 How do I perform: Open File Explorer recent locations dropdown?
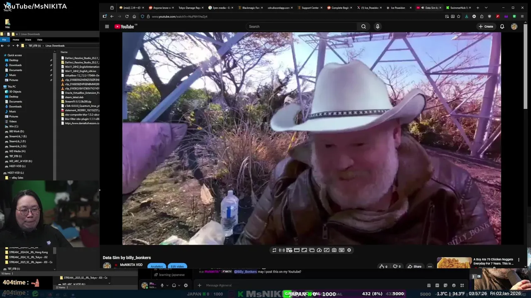tap(12, 46)
